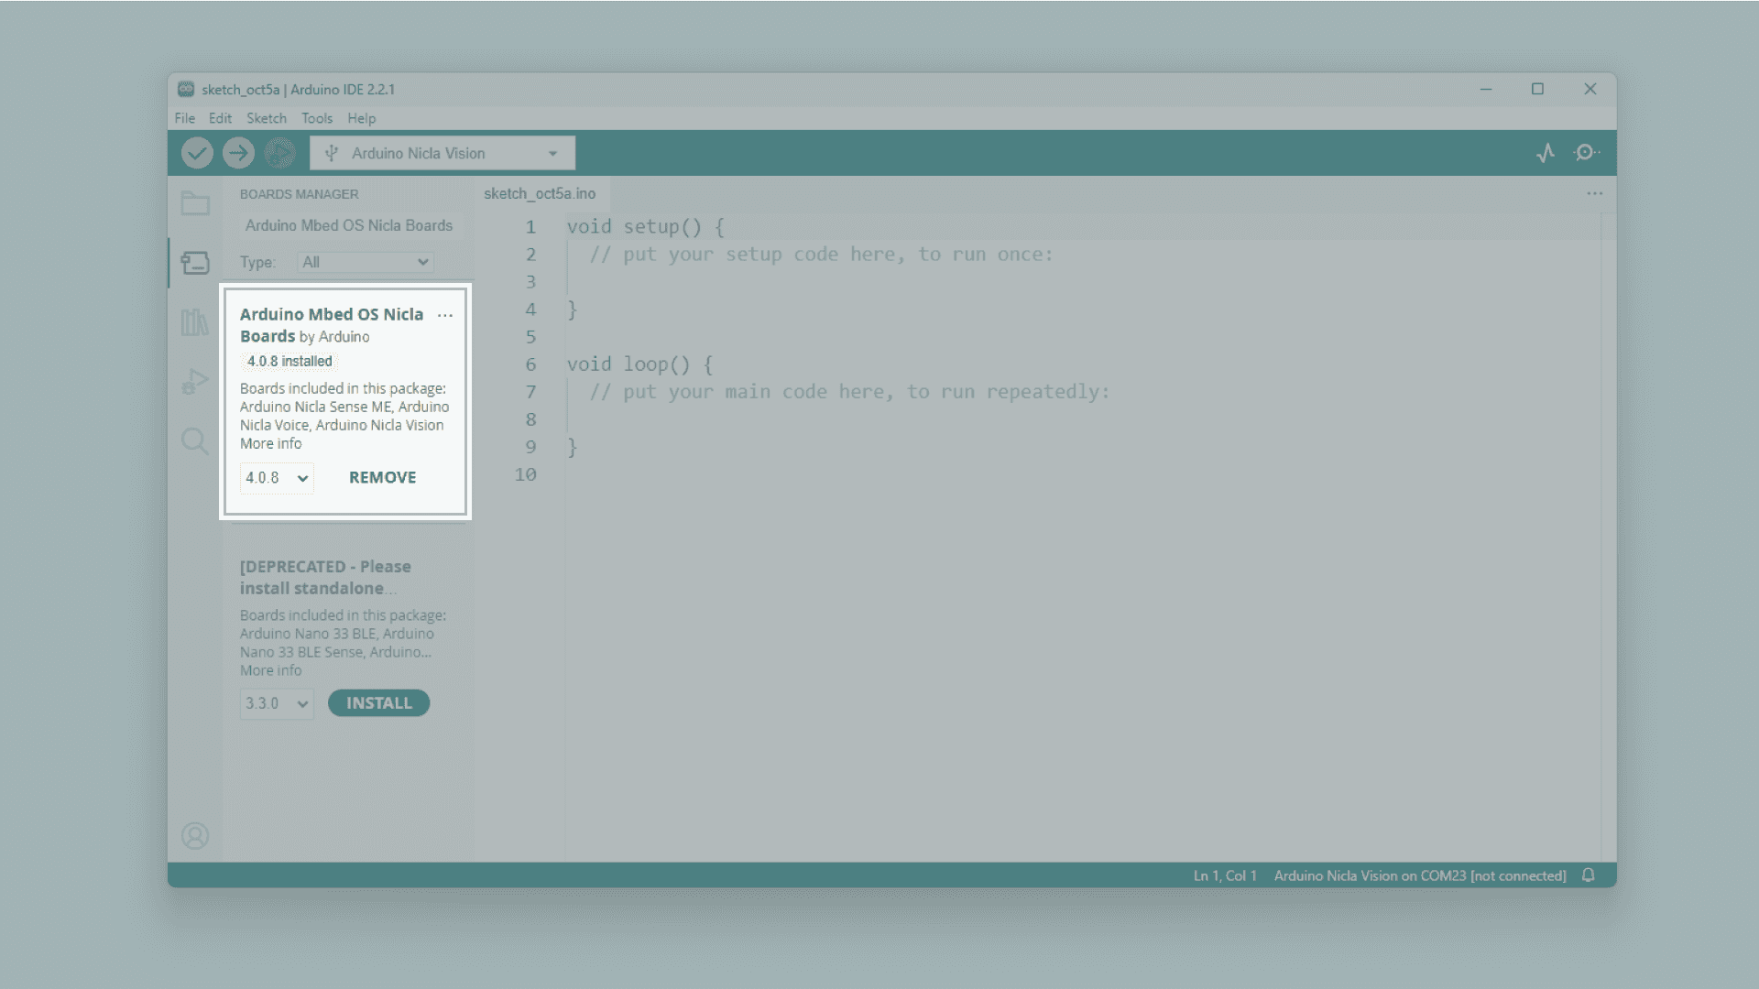Open the Serial Plotter

(1546, 153)
